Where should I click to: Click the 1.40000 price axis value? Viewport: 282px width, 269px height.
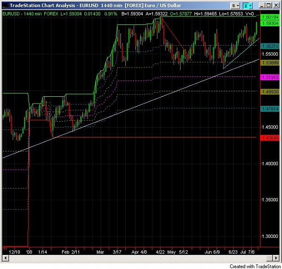(x=270, y=164)
